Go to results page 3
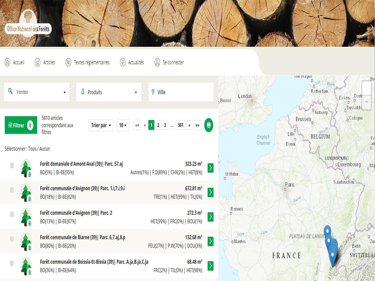This screenshot has width=375, height=281. pos(165,125)
